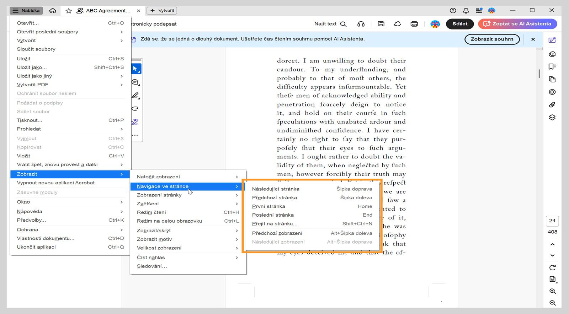Click the page number 24 field
The width and height of the screenshot is (569, 314).
pos(552,221)
